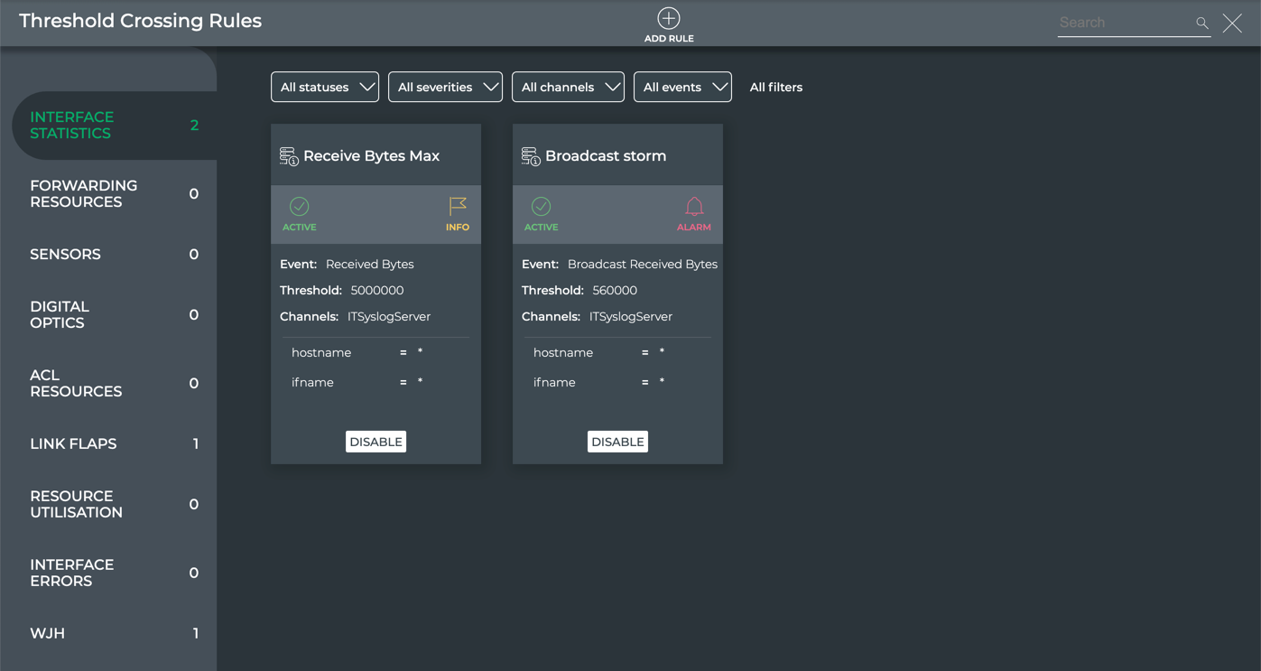
Task: Click the All filters link
Action: point(775,88)
